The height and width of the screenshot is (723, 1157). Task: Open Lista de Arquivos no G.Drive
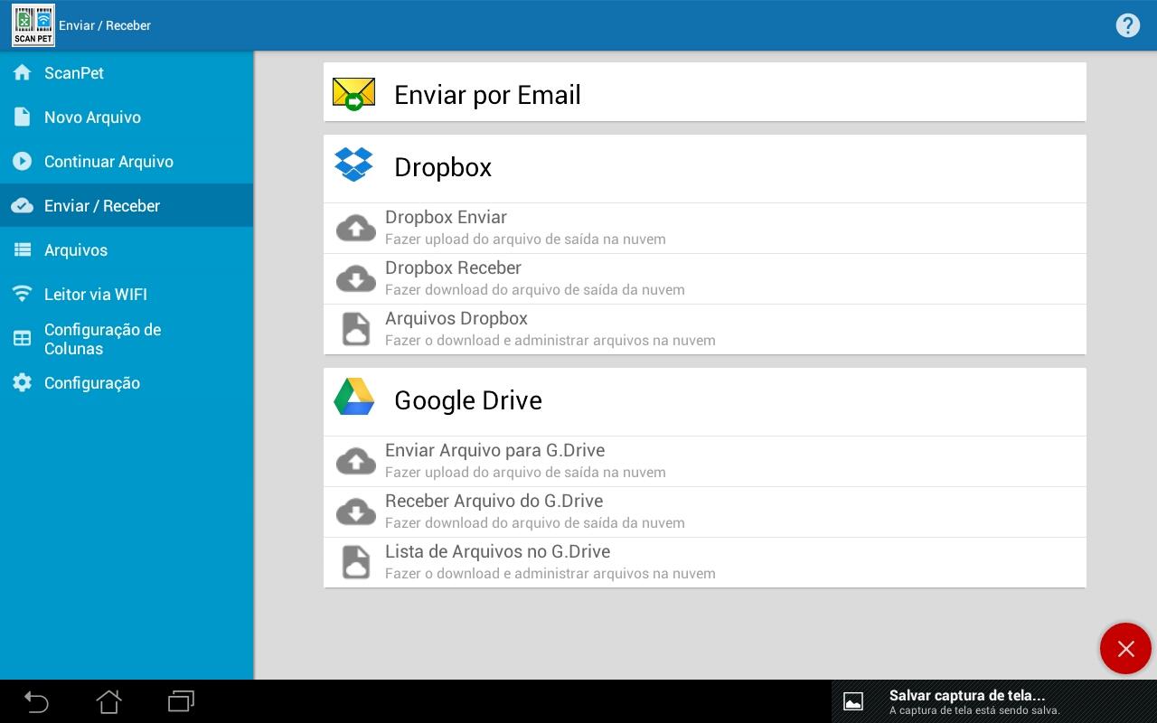pyautogui.click(x=704, y=562)
